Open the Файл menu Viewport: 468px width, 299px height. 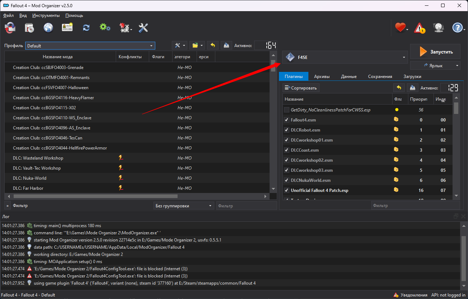pyautogui.click(x=9, y=15)
